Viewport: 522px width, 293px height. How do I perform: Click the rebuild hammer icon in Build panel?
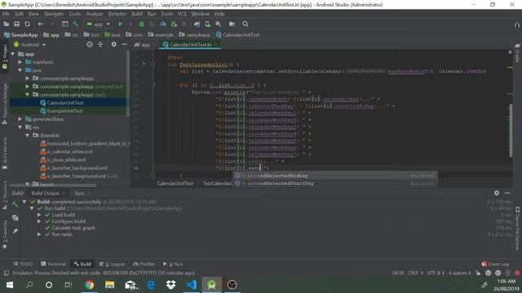click(15, 204)
